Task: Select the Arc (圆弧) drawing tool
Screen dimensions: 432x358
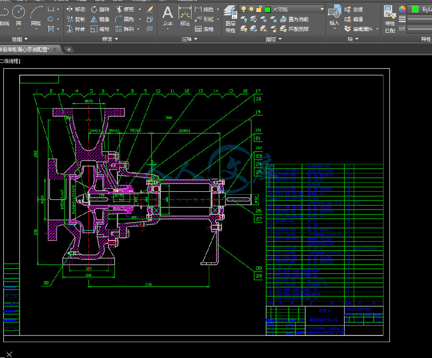Action: 36,15
